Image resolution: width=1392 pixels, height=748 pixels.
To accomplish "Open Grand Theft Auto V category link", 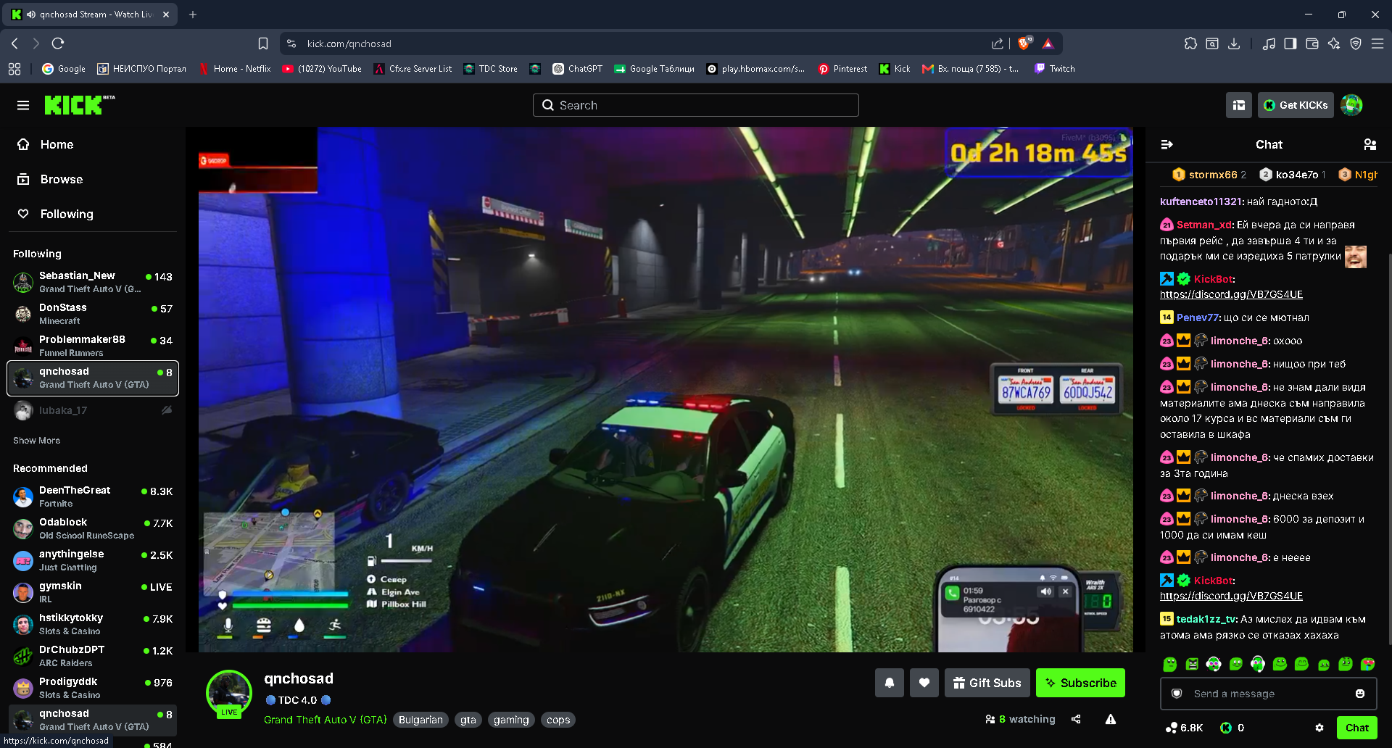I will pyautogui.click(x=326, y=720).
